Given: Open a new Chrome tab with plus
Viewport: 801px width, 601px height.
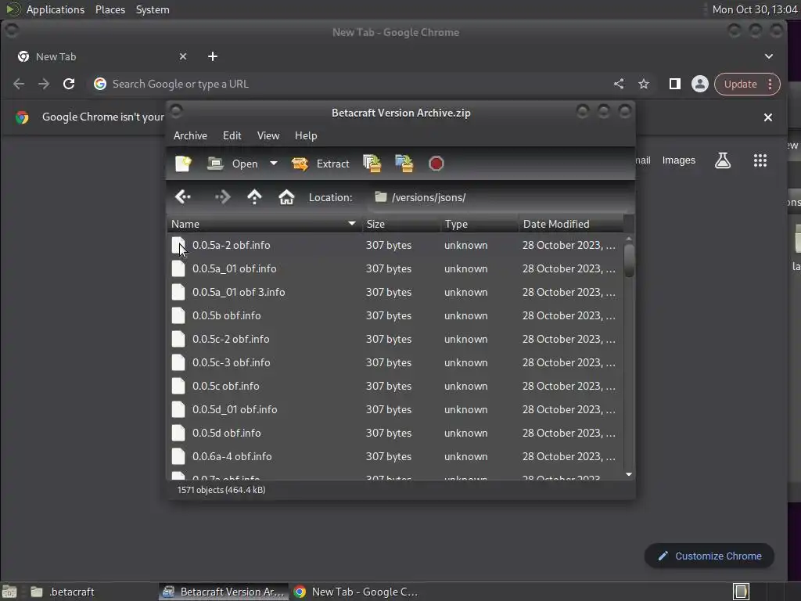Looking at the screenshot, I should point(213,56).
